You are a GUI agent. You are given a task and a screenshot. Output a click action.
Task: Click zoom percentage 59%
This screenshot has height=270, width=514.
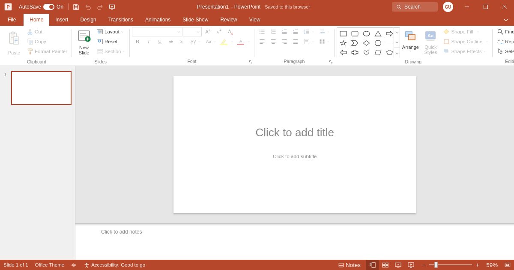click(x=492, y=265)
